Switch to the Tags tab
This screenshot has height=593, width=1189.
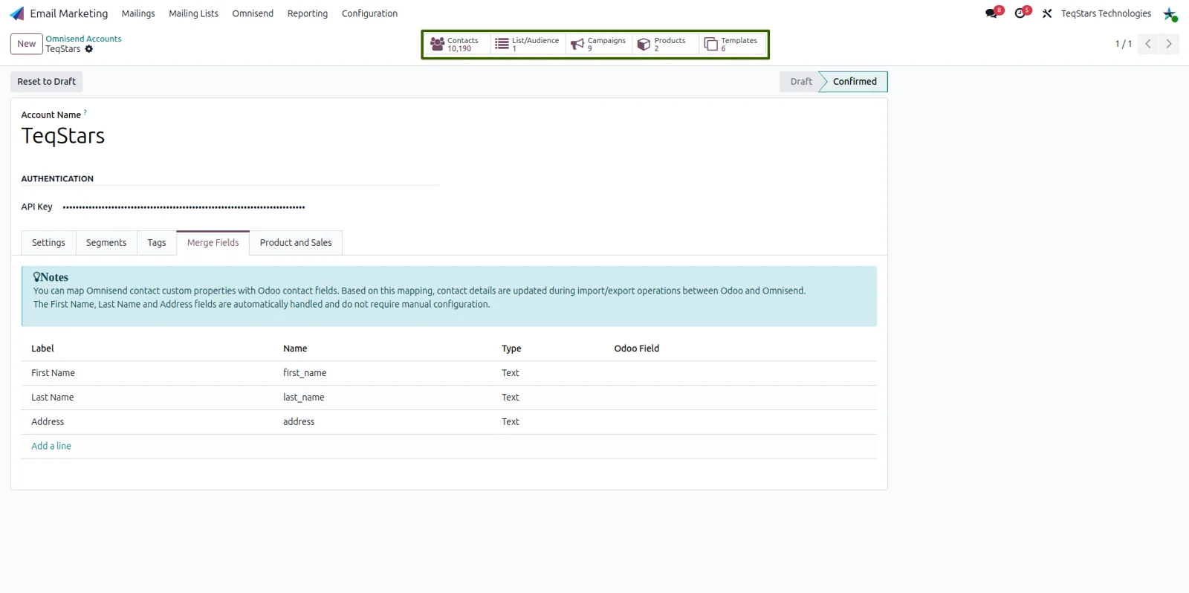157,243
